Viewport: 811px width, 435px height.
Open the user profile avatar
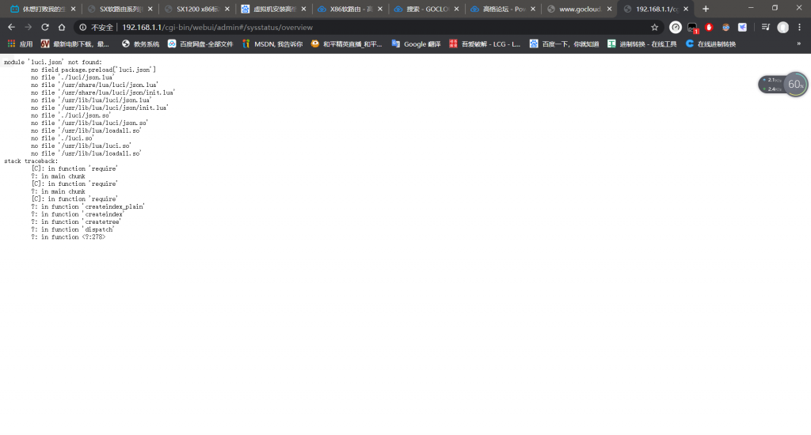(x=782, y=28)
